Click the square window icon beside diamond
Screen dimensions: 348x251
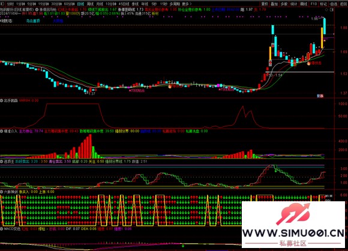[332, 10]
